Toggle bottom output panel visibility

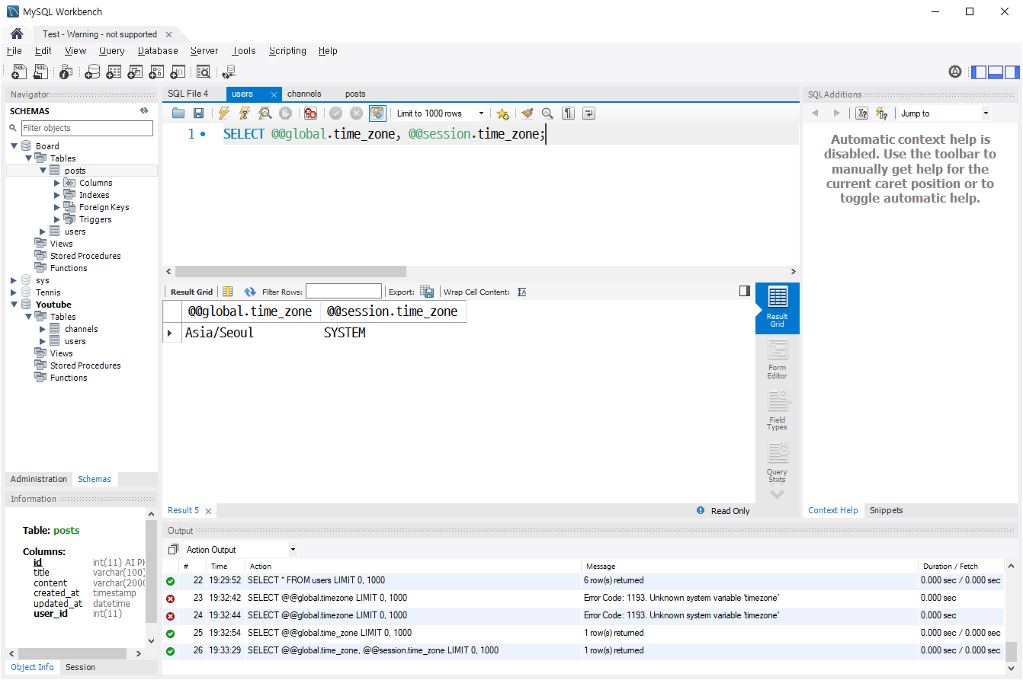995,72
